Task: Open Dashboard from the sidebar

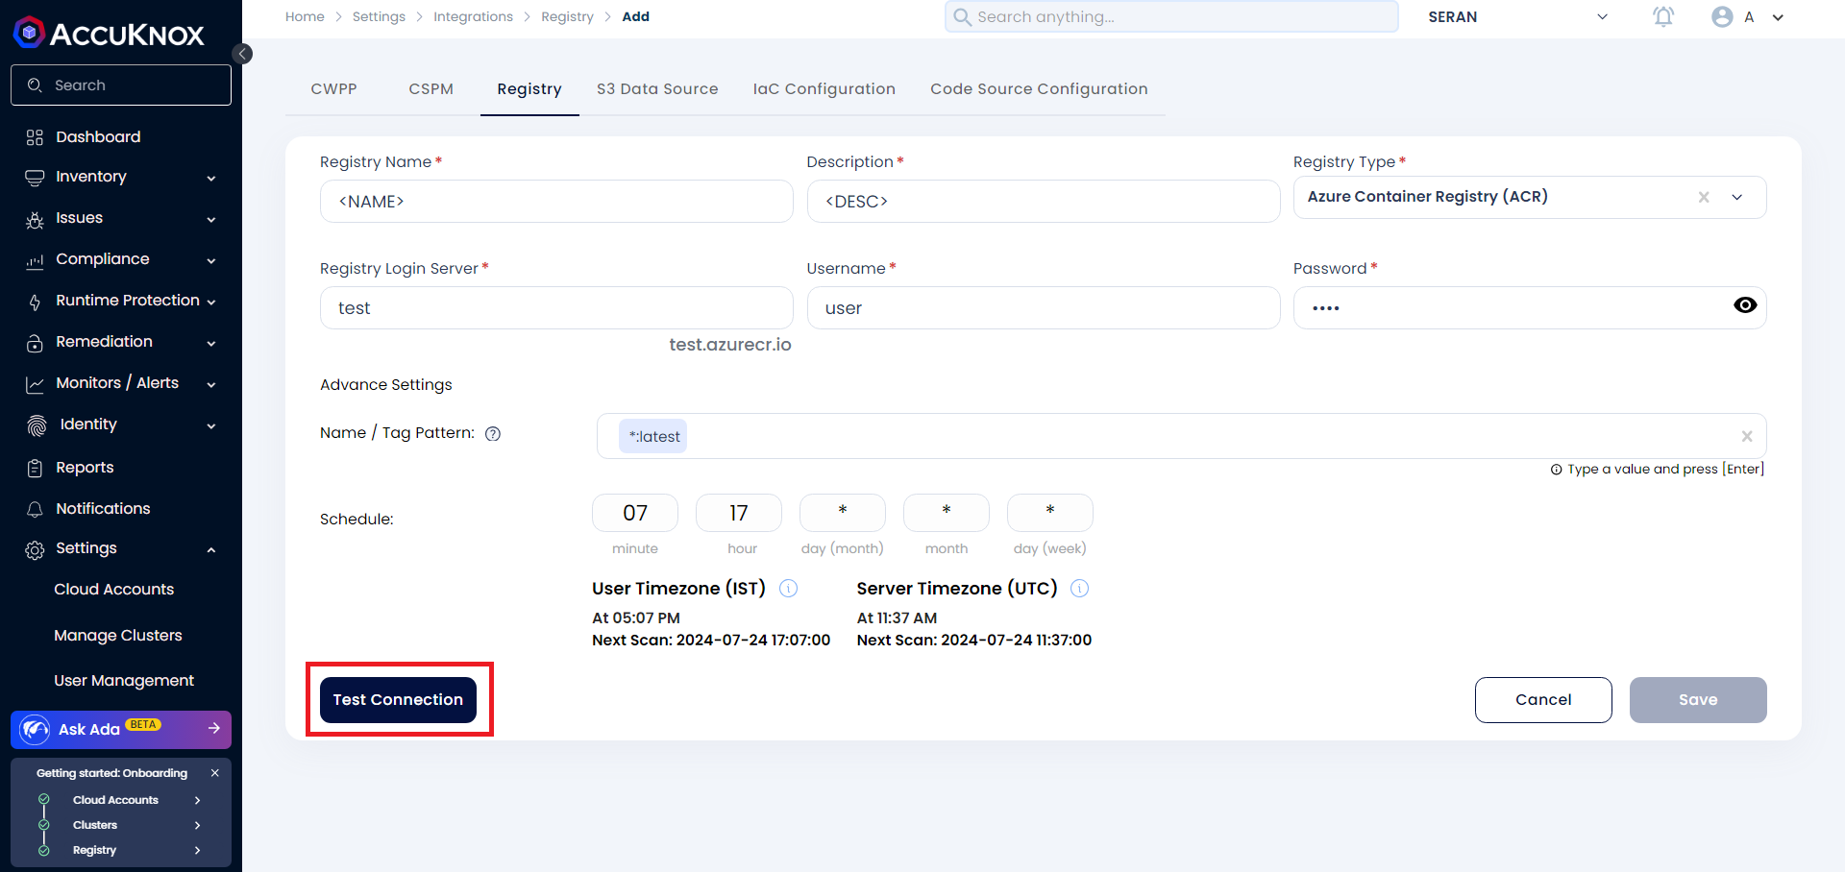Action: click(98, 136)
